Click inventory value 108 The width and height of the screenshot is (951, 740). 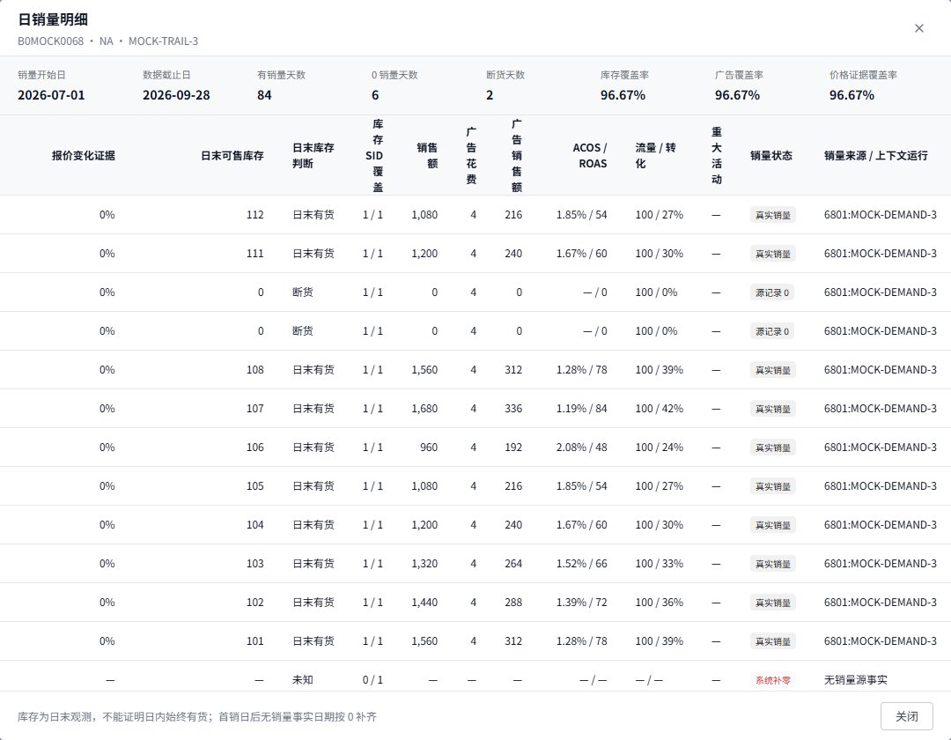click(254, 370)
